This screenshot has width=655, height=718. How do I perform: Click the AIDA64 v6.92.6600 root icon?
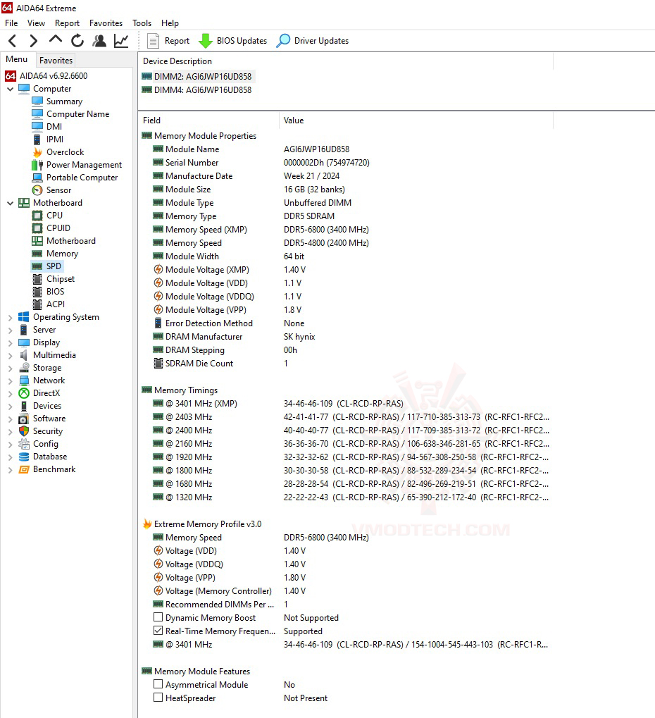click(11, 76)
